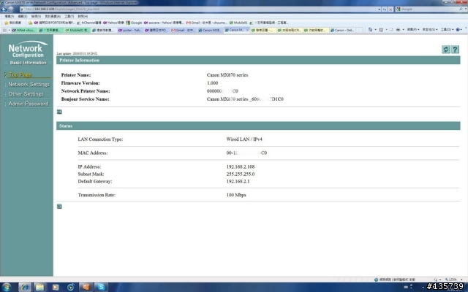Click the Google search input box
This screenshot has width=468, height=292.
pos(429,9)
